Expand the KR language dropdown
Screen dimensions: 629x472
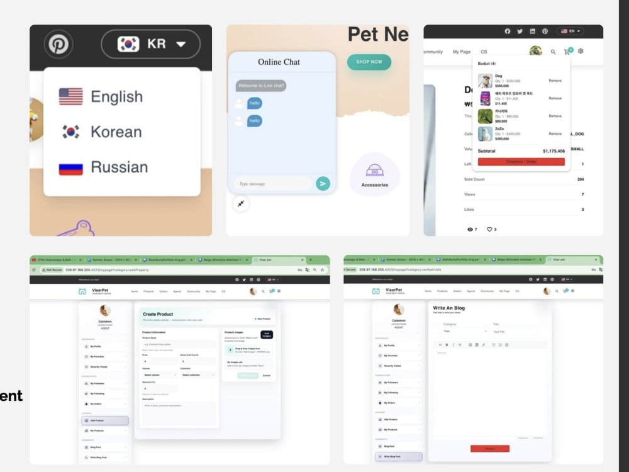[150, 44]
